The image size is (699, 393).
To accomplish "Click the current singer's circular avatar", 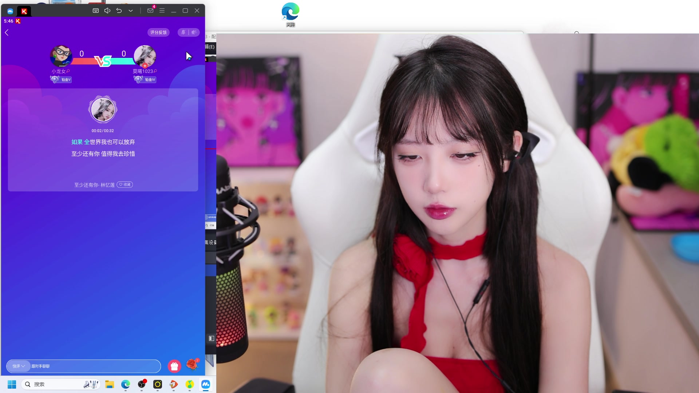I will click(x=103, y=109).
